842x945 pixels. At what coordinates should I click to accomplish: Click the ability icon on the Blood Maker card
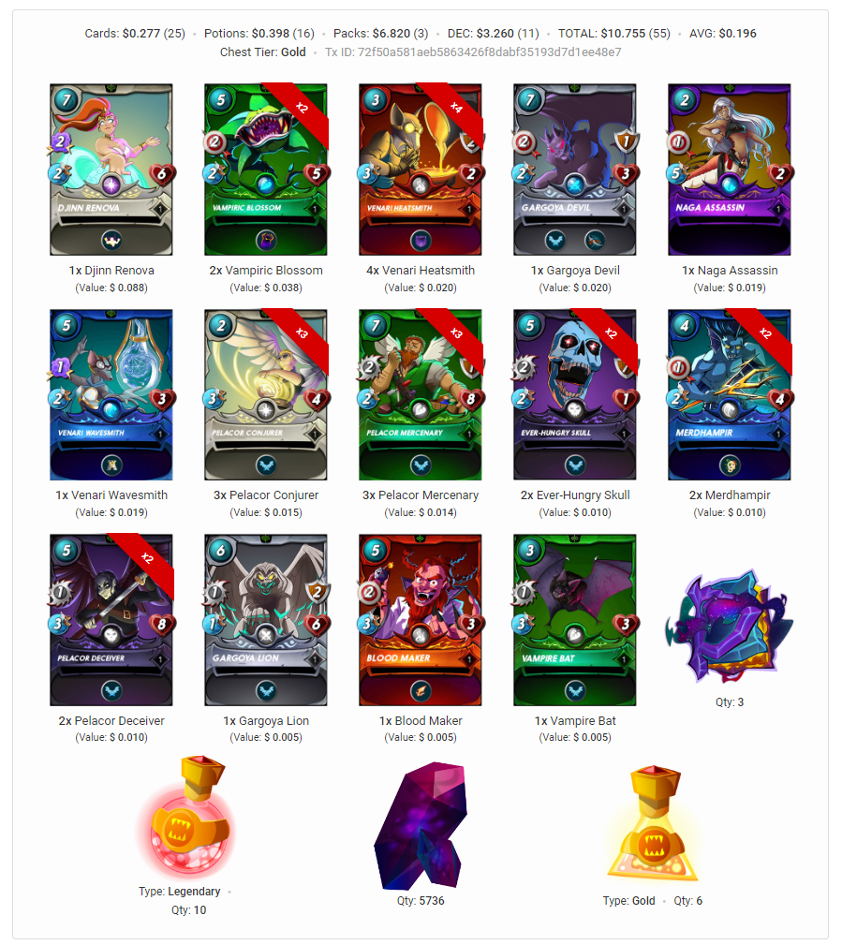421,690
